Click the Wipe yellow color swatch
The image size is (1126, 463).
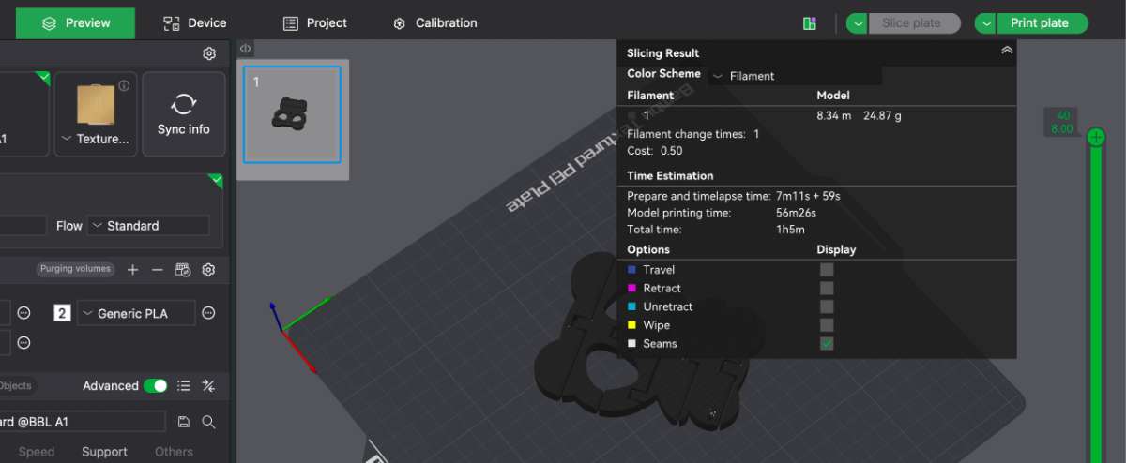point(631,325)
